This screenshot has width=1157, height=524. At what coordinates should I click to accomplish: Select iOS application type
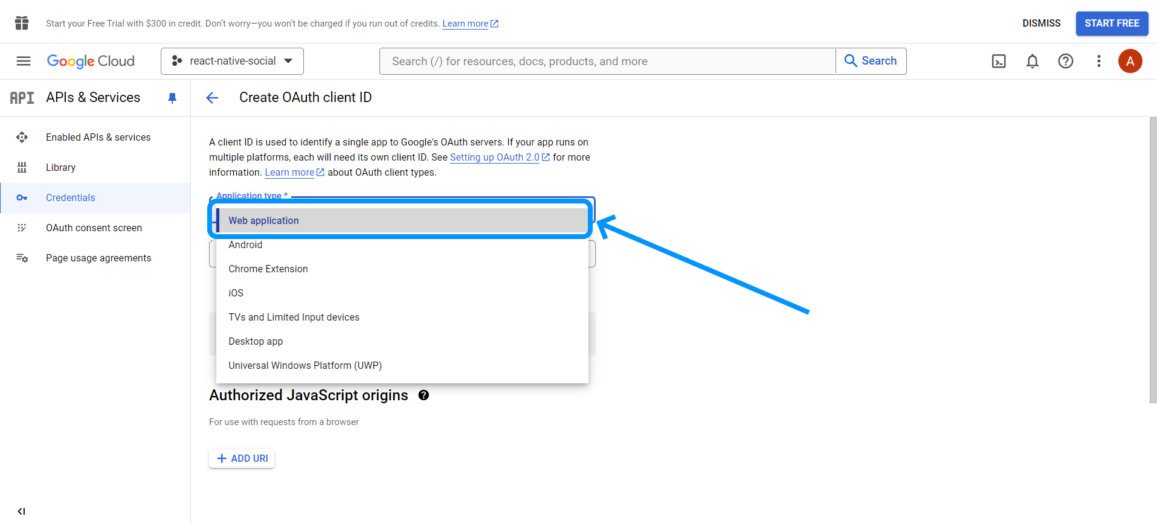[402, 293]
